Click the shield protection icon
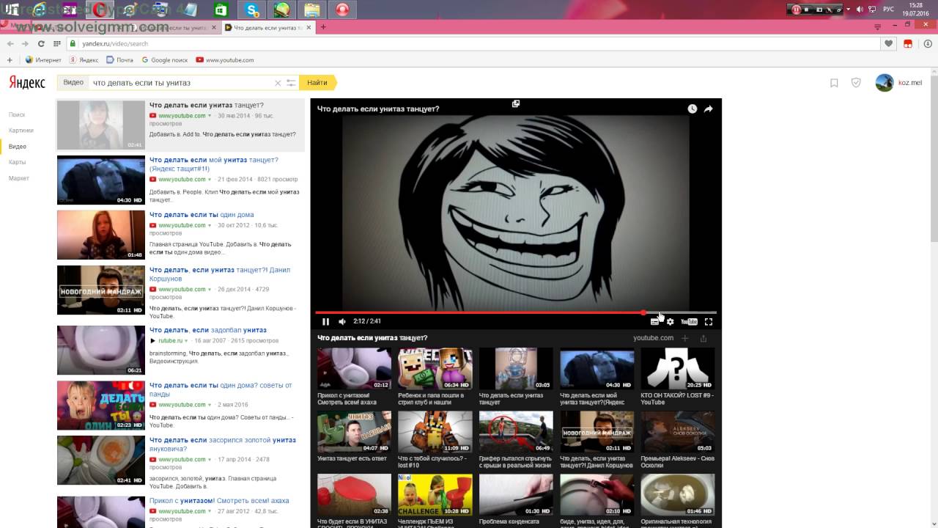 click(x=856, y=83)
